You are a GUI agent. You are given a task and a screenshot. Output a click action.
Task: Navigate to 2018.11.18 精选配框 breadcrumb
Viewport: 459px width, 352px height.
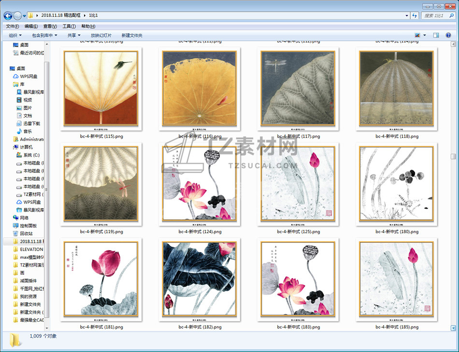(x=60, y=15)
